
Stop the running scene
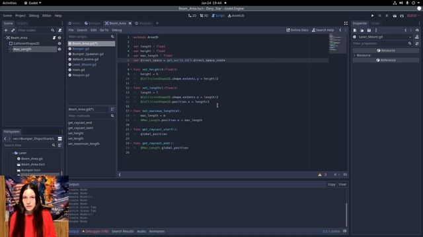point(387,16)
